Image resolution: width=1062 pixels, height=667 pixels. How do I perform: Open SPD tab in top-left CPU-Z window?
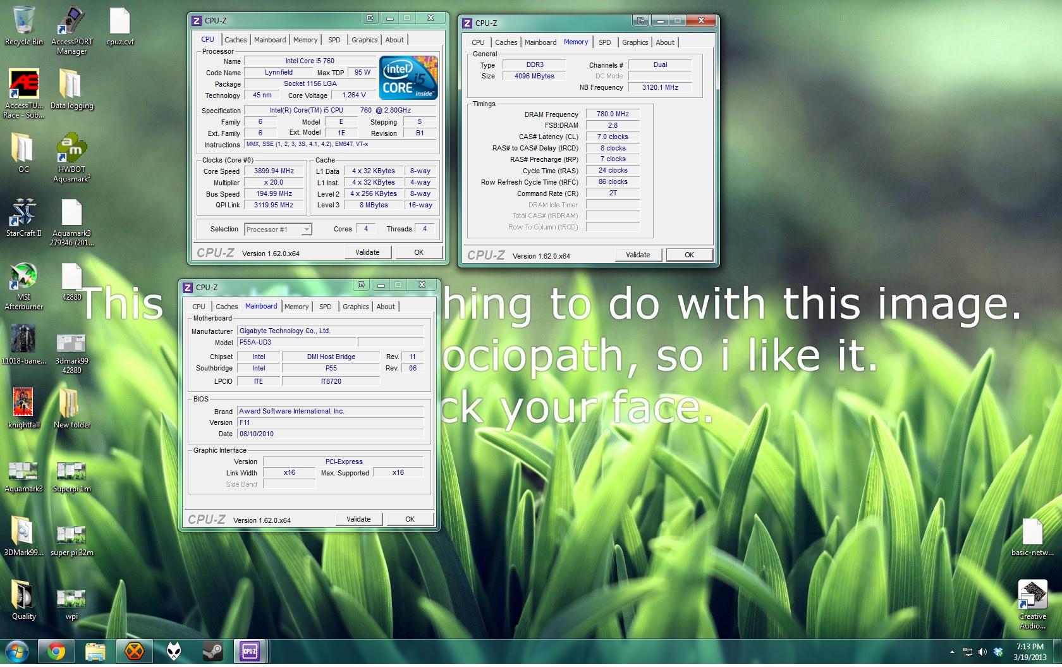tap(334, 40)
